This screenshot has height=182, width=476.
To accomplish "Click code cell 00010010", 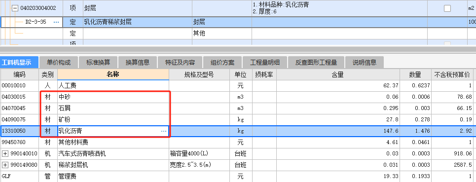I will click(x=20, y=86).
